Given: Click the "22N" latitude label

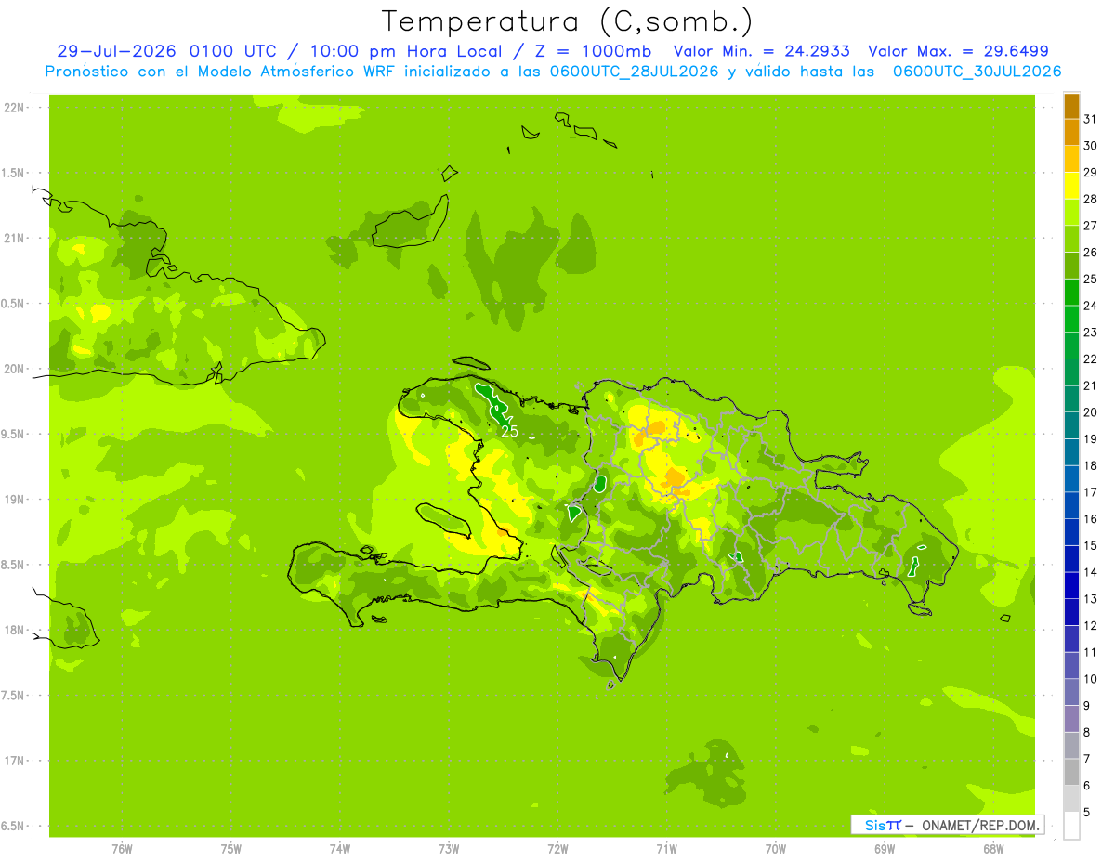Looking at the screenshot, I should (x=14, y=108).
